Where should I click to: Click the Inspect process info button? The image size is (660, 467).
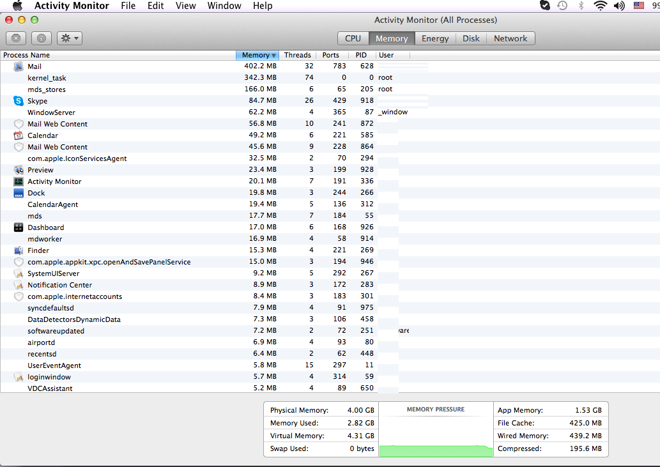coord(42,38)
